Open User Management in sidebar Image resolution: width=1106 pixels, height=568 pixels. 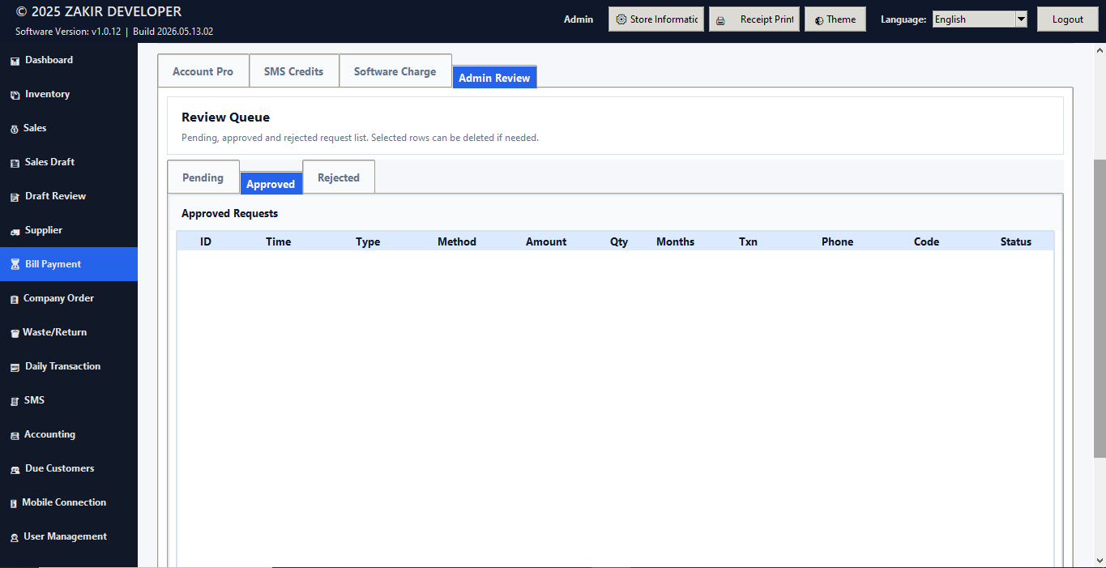(69, 536)
